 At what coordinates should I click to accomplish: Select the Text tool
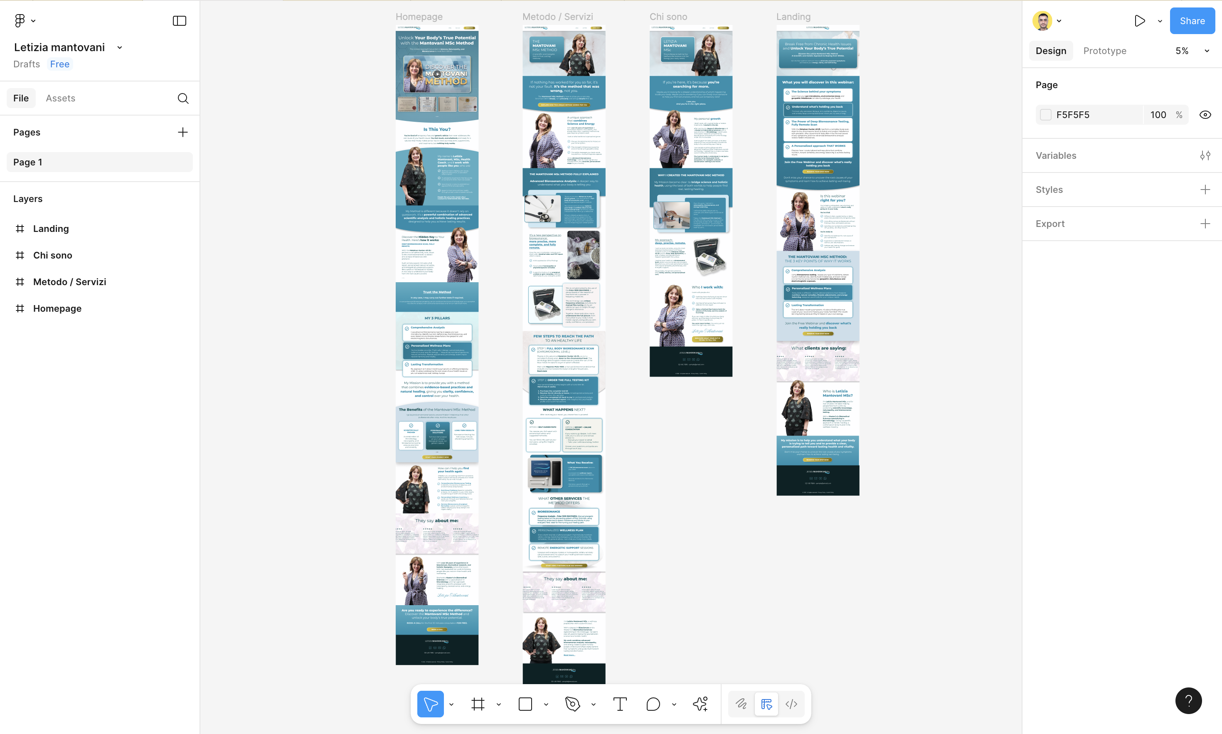620,704
